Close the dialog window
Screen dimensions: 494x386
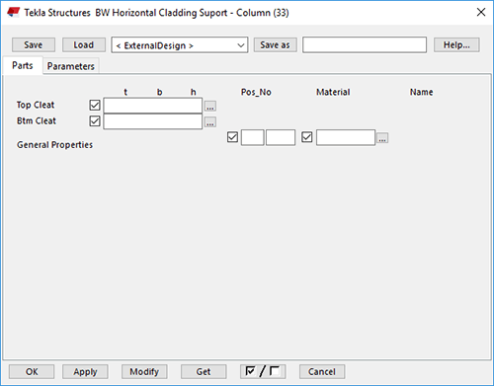point(481,12)
